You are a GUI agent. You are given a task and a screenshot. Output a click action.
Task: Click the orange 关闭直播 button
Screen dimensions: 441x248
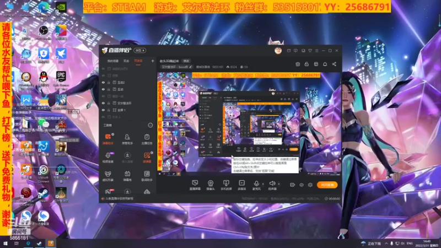[327, 185]
